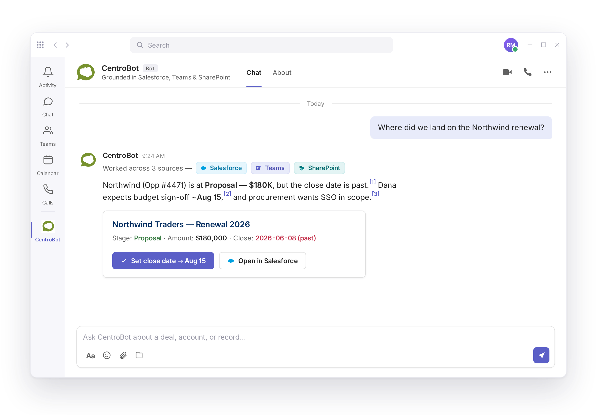The width and height of the screenshot is (597, 415).
Task: Click the Salesforce source chip
Action: pos(221,168)
